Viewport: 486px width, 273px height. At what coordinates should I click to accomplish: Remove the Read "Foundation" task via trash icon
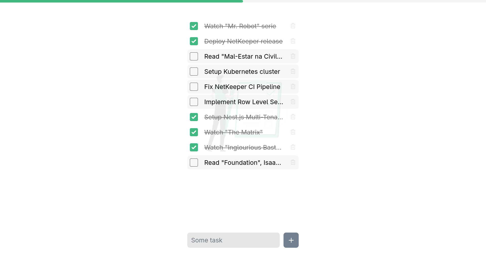[293, 162]
